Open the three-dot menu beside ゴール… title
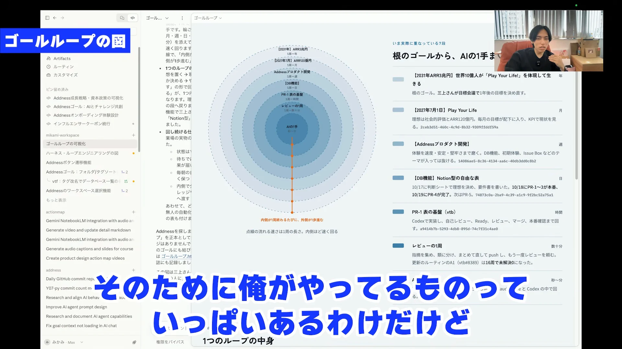The image size is (622, 349). (x=182, y=18)
